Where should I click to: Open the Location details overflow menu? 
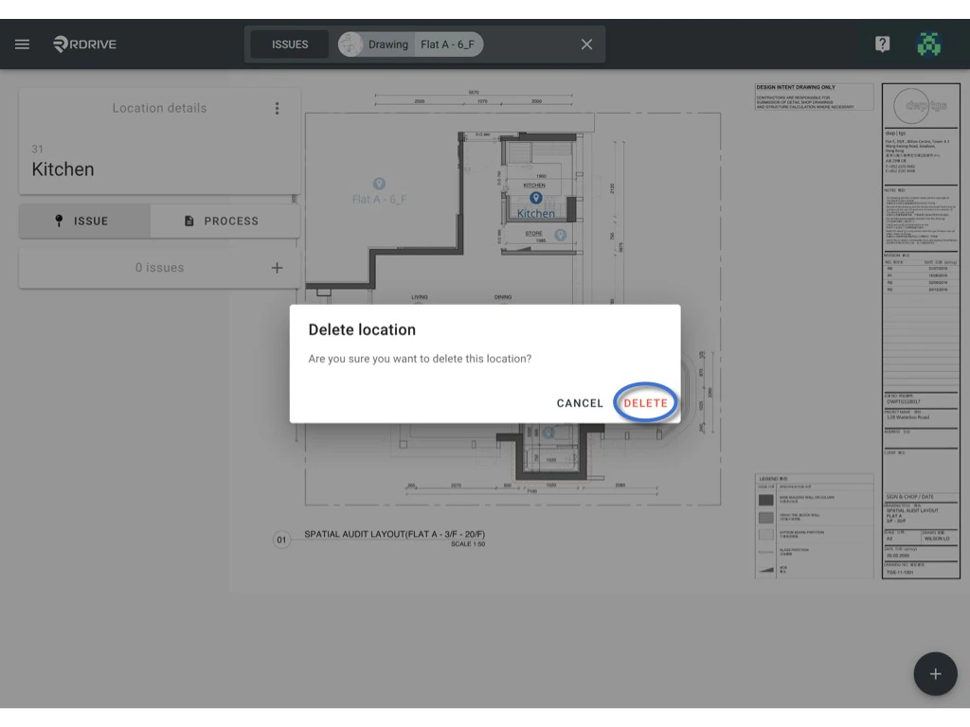point(277,108)
